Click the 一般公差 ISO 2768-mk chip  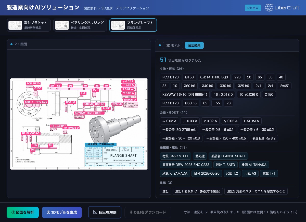179,130
